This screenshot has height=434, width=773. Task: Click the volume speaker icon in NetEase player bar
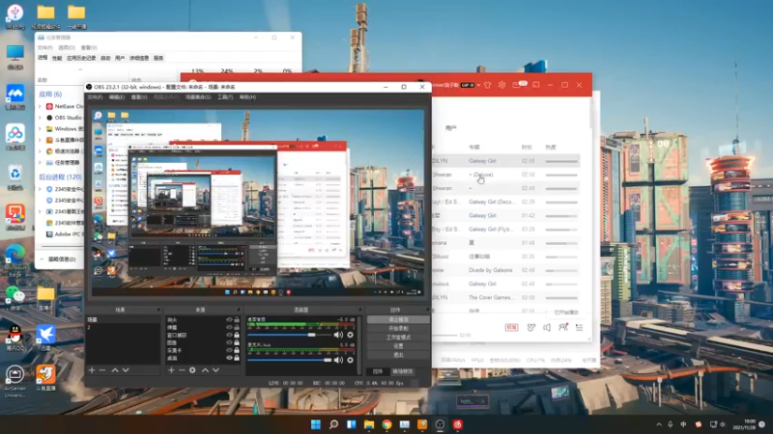pyautogui.click(x=547, y=327)
